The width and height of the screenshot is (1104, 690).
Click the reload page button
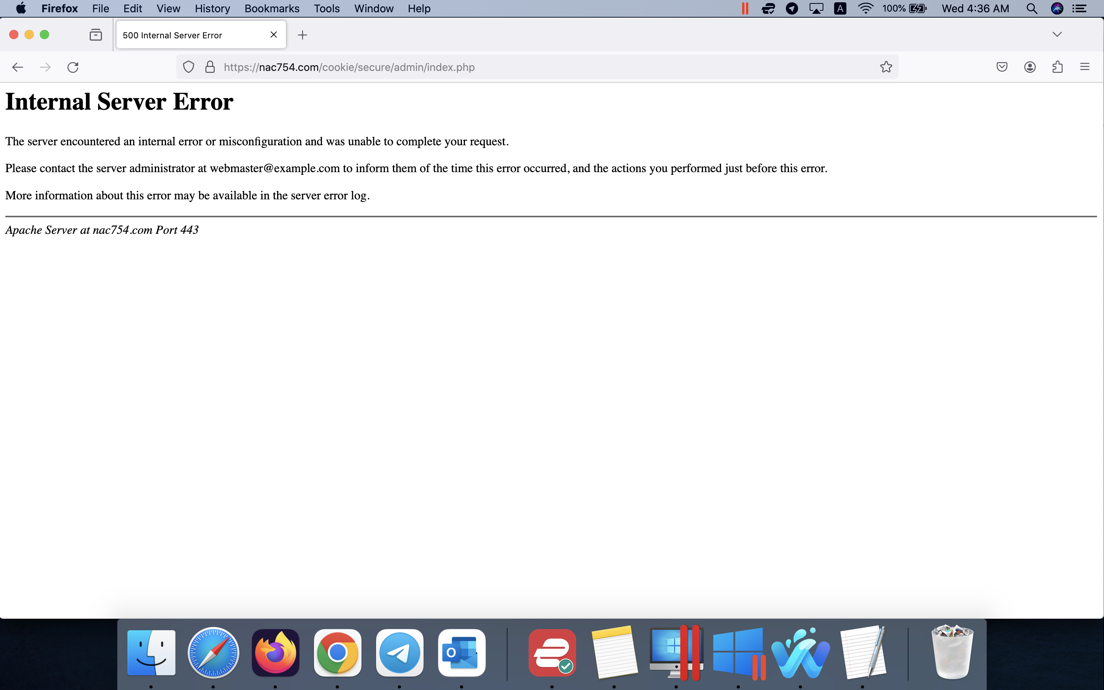73,67
